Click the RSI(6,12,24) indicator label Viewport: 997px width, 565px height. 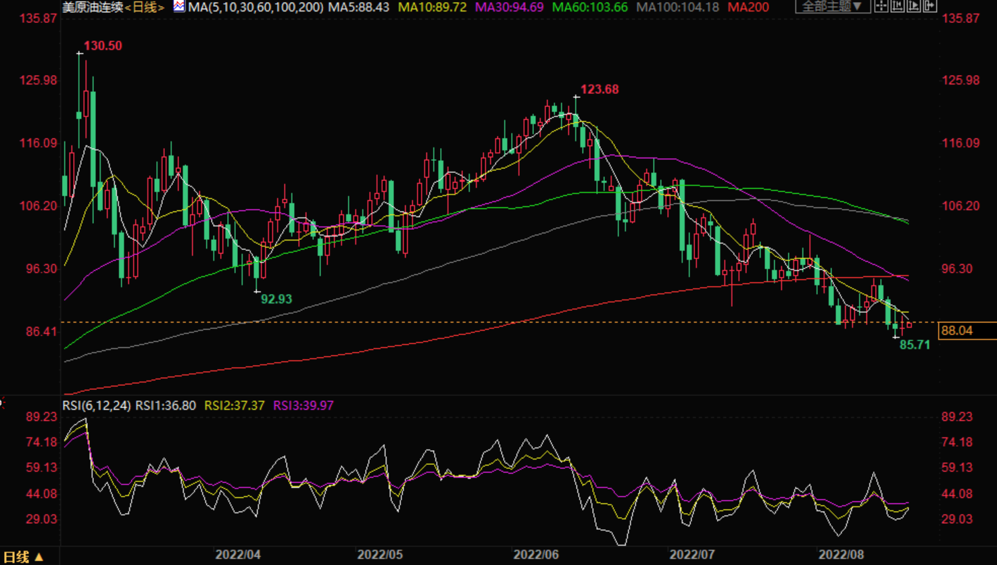tap(96, 406)
